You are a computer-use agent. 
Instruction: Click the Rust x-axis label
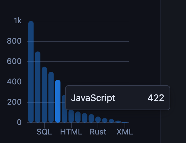coord(98,132)
